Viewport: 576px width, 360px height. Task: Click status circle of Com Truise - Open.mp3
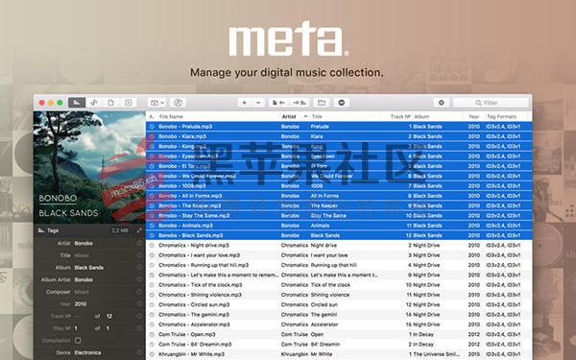click(152, 335)
